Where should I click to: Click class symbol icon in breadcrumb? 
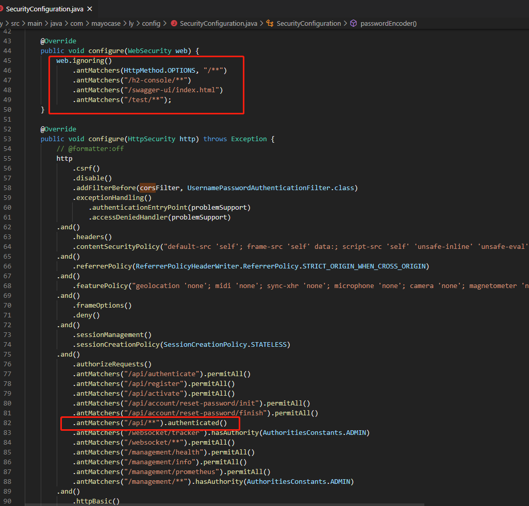(x=270, y=23)
